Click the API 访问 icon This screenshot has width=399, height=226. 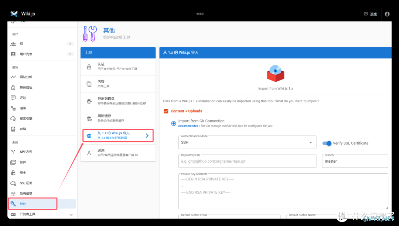click(x=13, y=152)
